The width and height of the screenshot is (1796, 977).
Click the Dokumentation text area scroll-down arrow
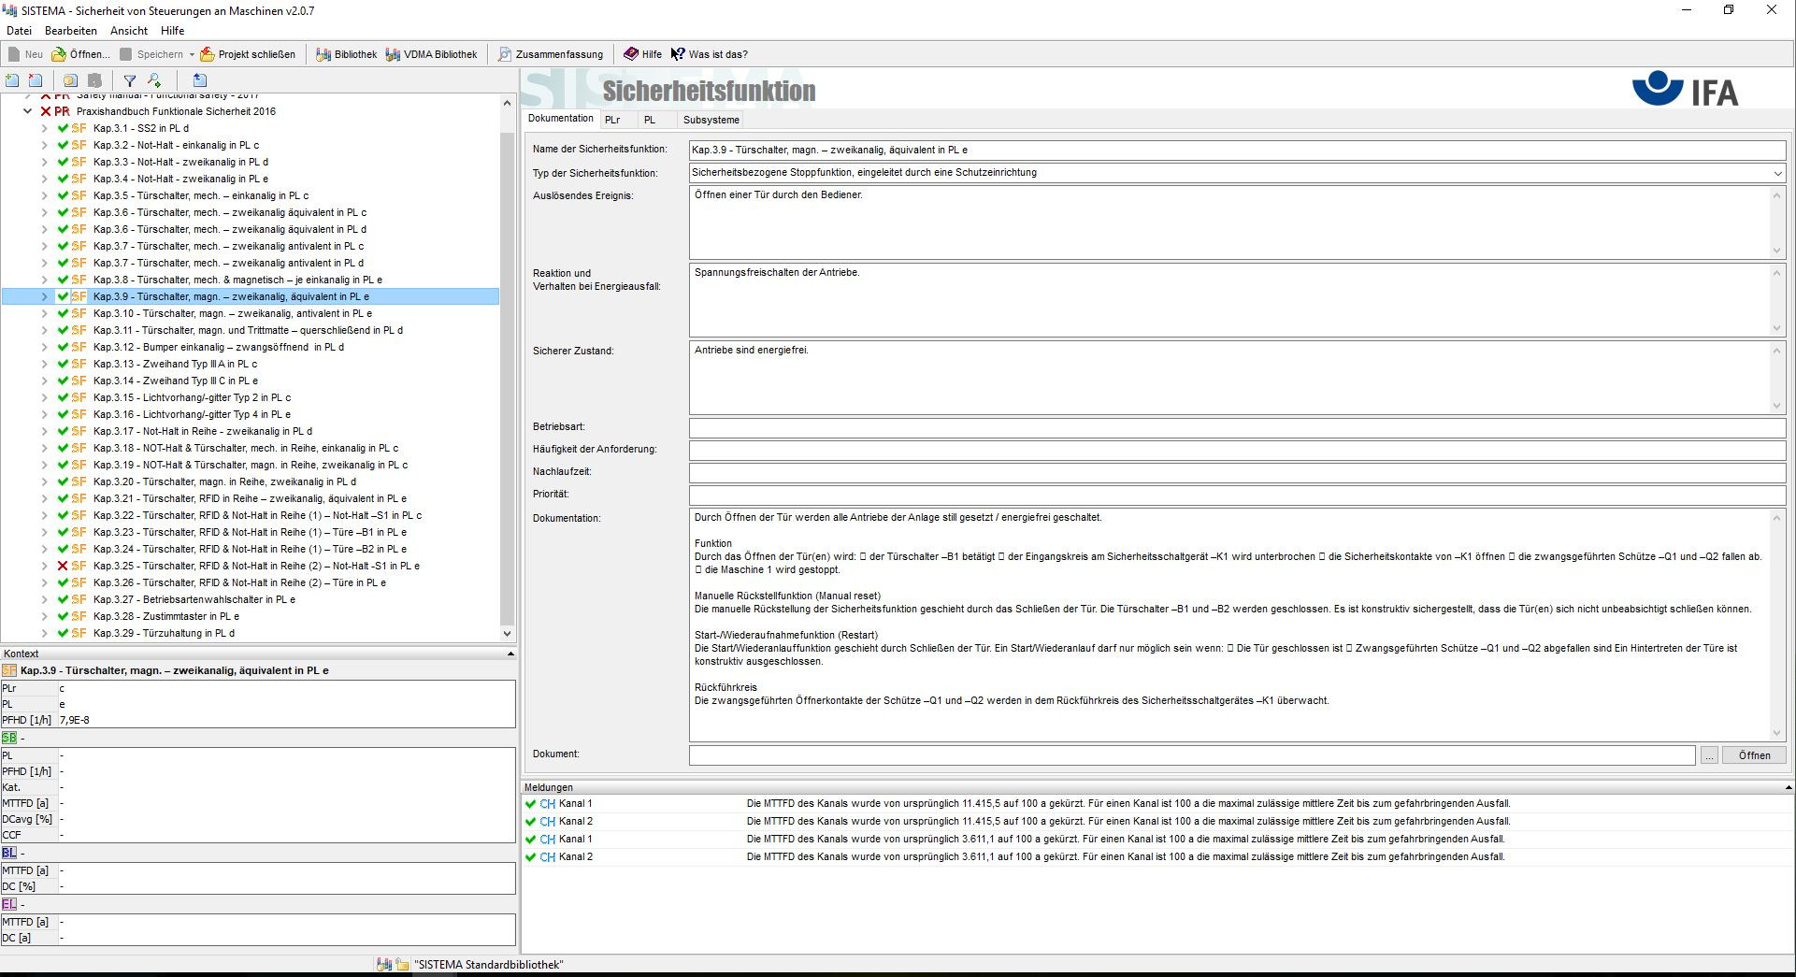(1777, 734)
